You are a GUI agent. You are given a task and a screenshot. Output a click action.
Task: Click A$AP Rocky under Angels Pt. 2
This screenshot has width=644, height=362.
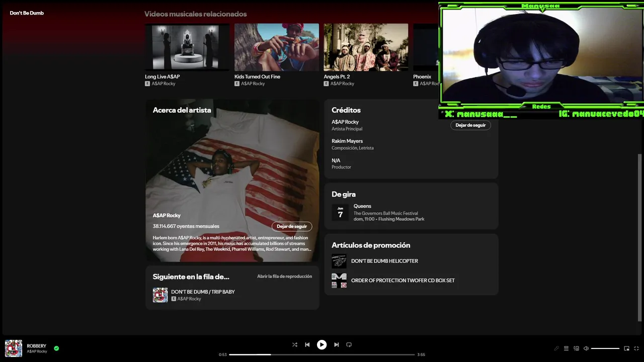[x=342, y=83]
